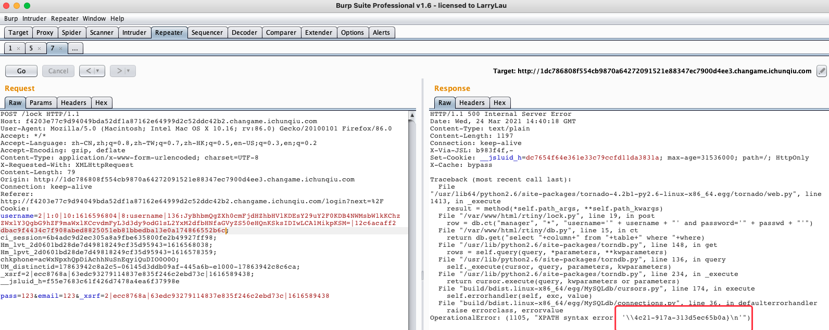Screen dimensions: 829x330
Task: Show response Hex view
Action: [x=500, y=102]
